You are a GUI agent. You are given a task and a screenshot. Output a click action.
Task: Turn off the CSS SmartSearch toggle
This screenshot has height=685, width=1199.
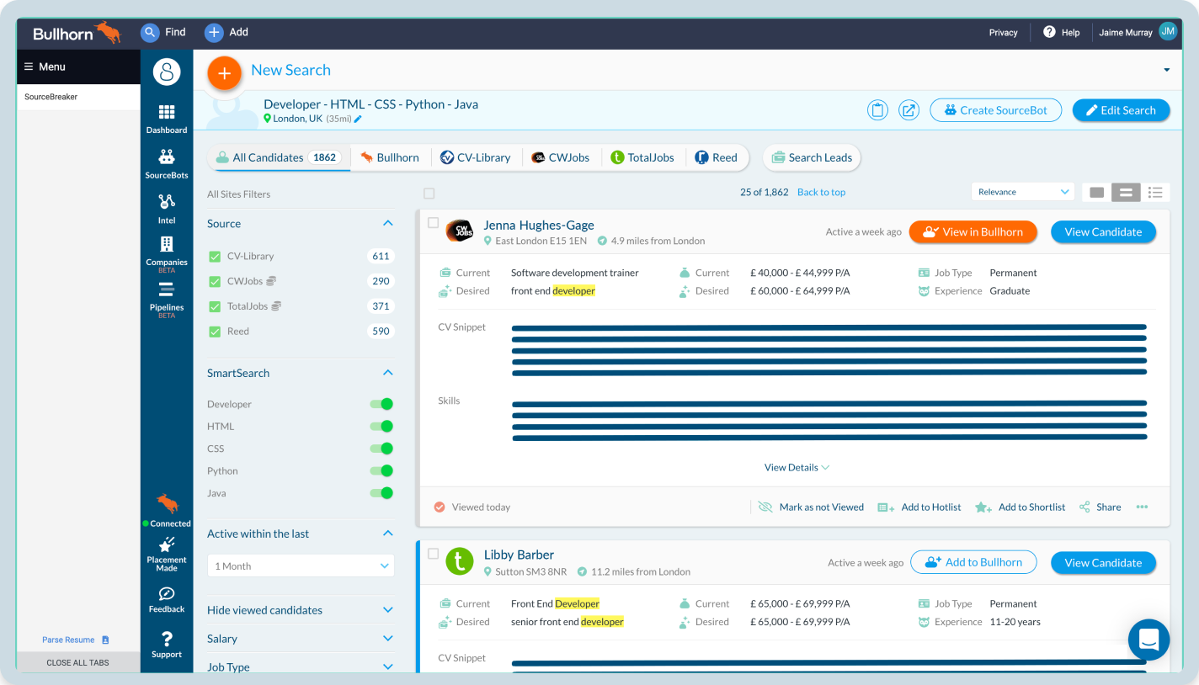(381, 449)
